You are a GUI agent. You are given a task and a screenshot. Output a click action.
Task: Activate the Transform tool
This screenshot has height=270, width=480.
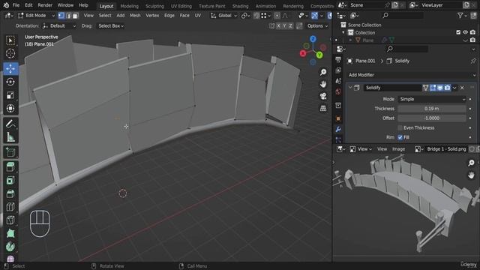click(x=10, y=108)
